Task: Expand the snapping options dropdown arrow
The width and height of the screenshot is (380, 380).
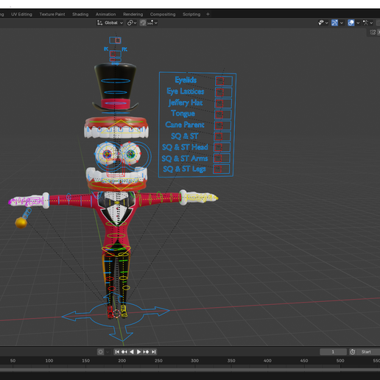Action: tap(156, 23)
